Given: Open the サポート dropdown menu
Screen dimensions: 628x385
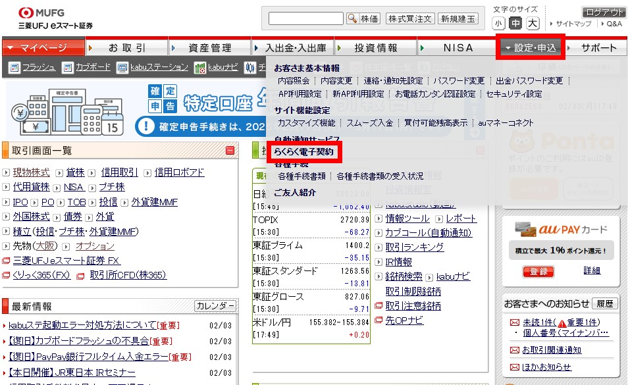Looking at the screenshot, I should pyautogui.click(x=596, y=47).
